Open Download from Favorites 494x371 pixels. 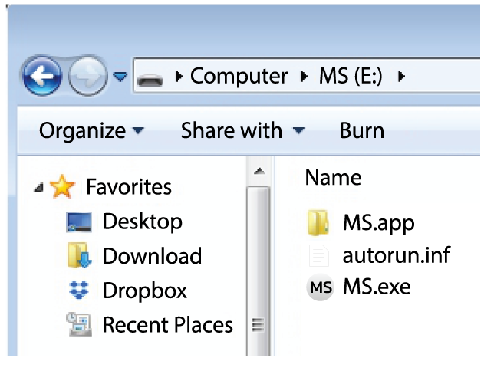click(152, 256)
